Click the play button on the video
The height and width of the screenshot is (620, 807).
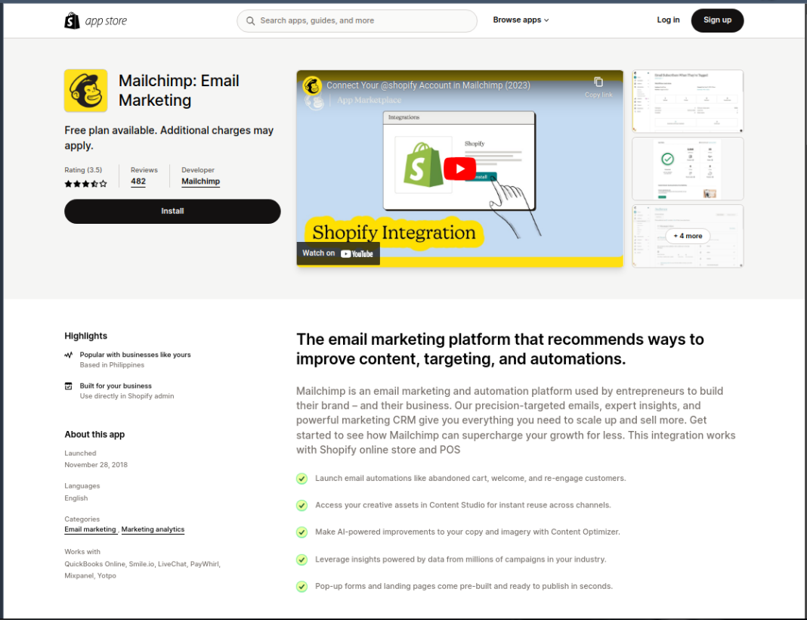point(459,169)
